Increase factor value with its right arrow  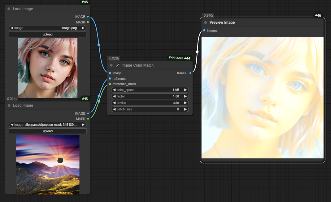click(185, 96)
